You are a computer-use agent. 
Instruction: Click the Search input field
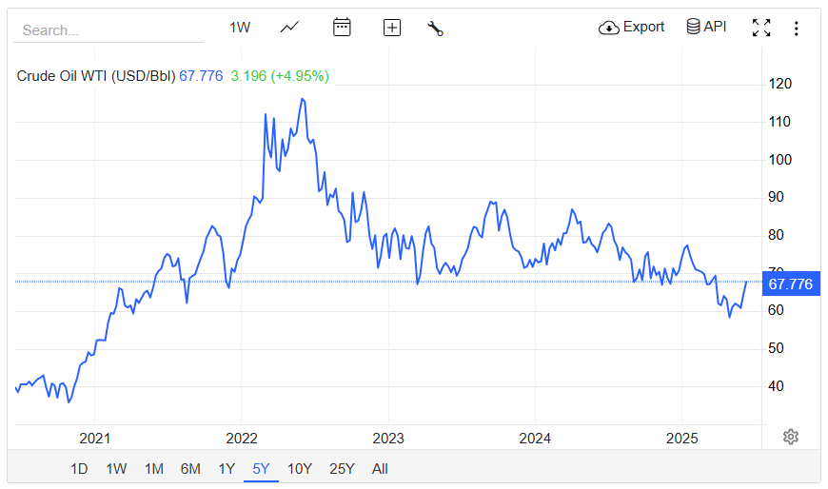(108, 29)
